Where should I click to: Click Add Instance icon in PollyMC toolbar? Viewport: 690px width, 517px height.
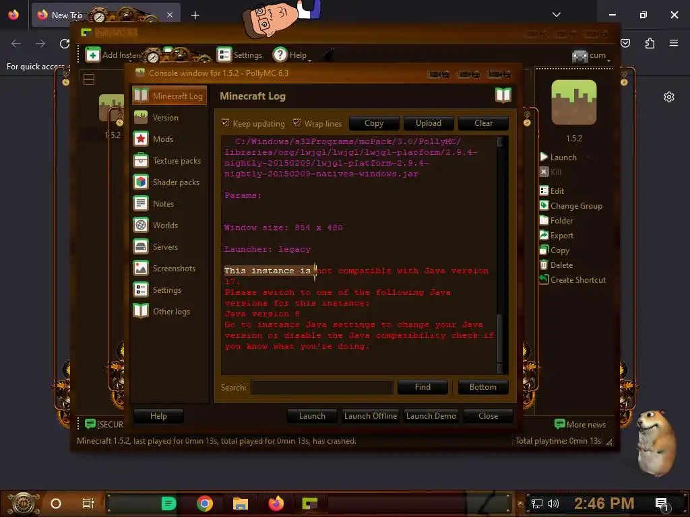(92, 55)
